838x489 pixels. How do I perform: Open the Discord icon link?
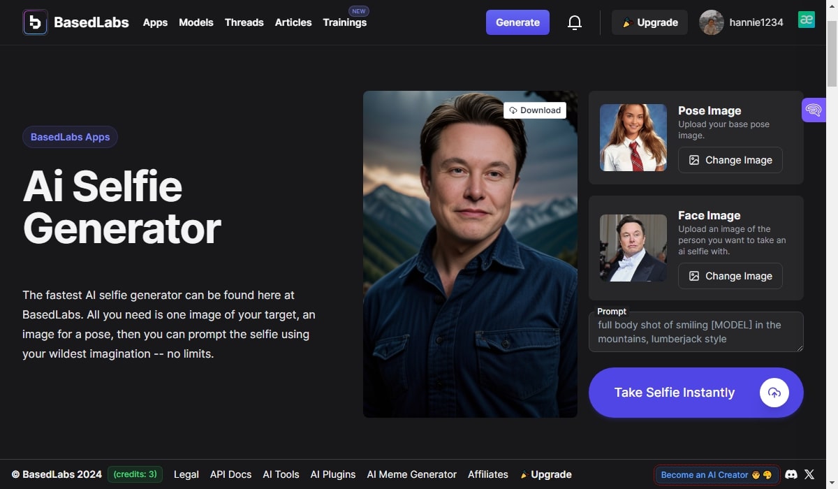coord(791,474)
